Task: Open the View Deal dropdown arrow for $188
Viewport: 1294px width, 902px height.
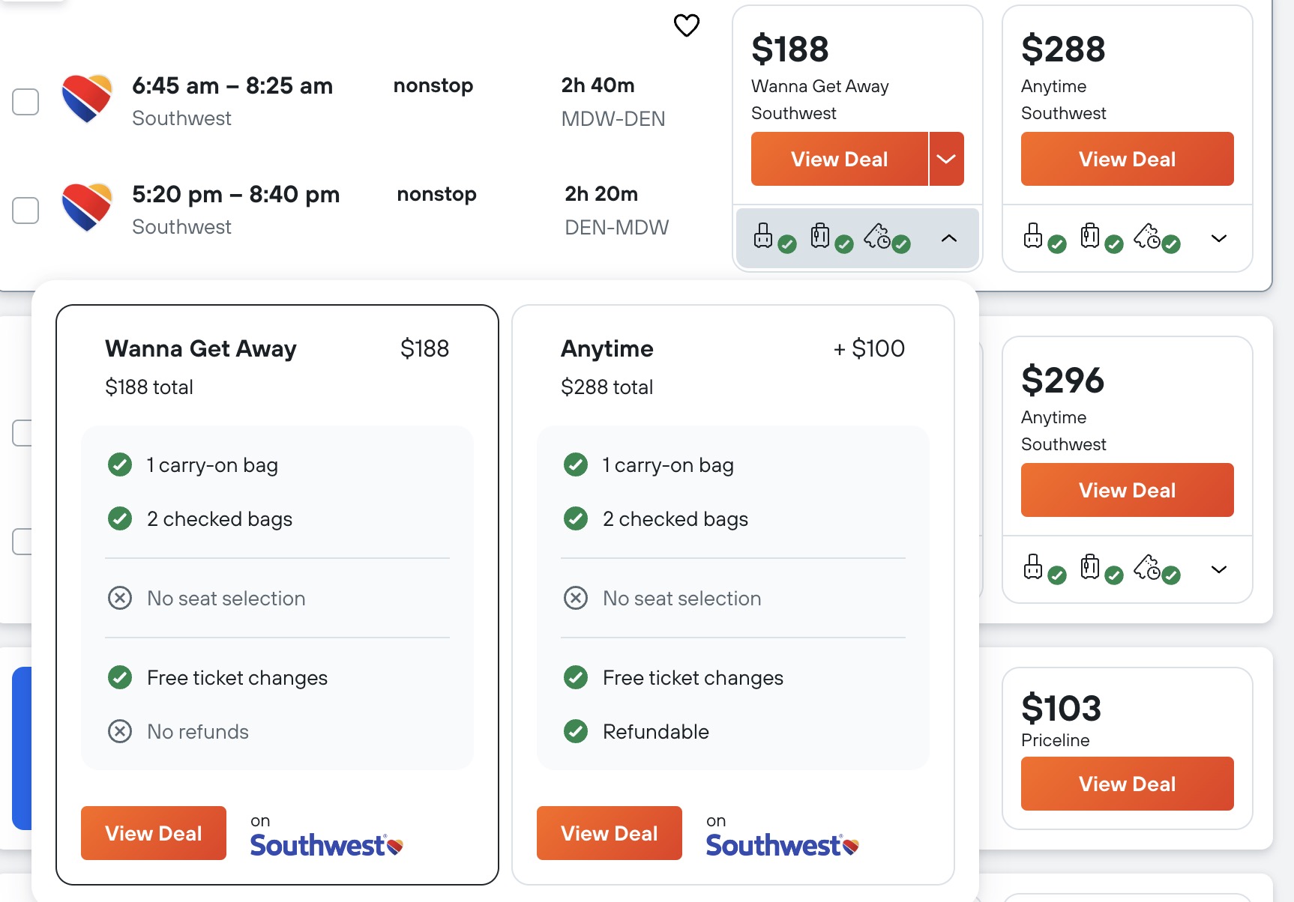Action: 946,158
